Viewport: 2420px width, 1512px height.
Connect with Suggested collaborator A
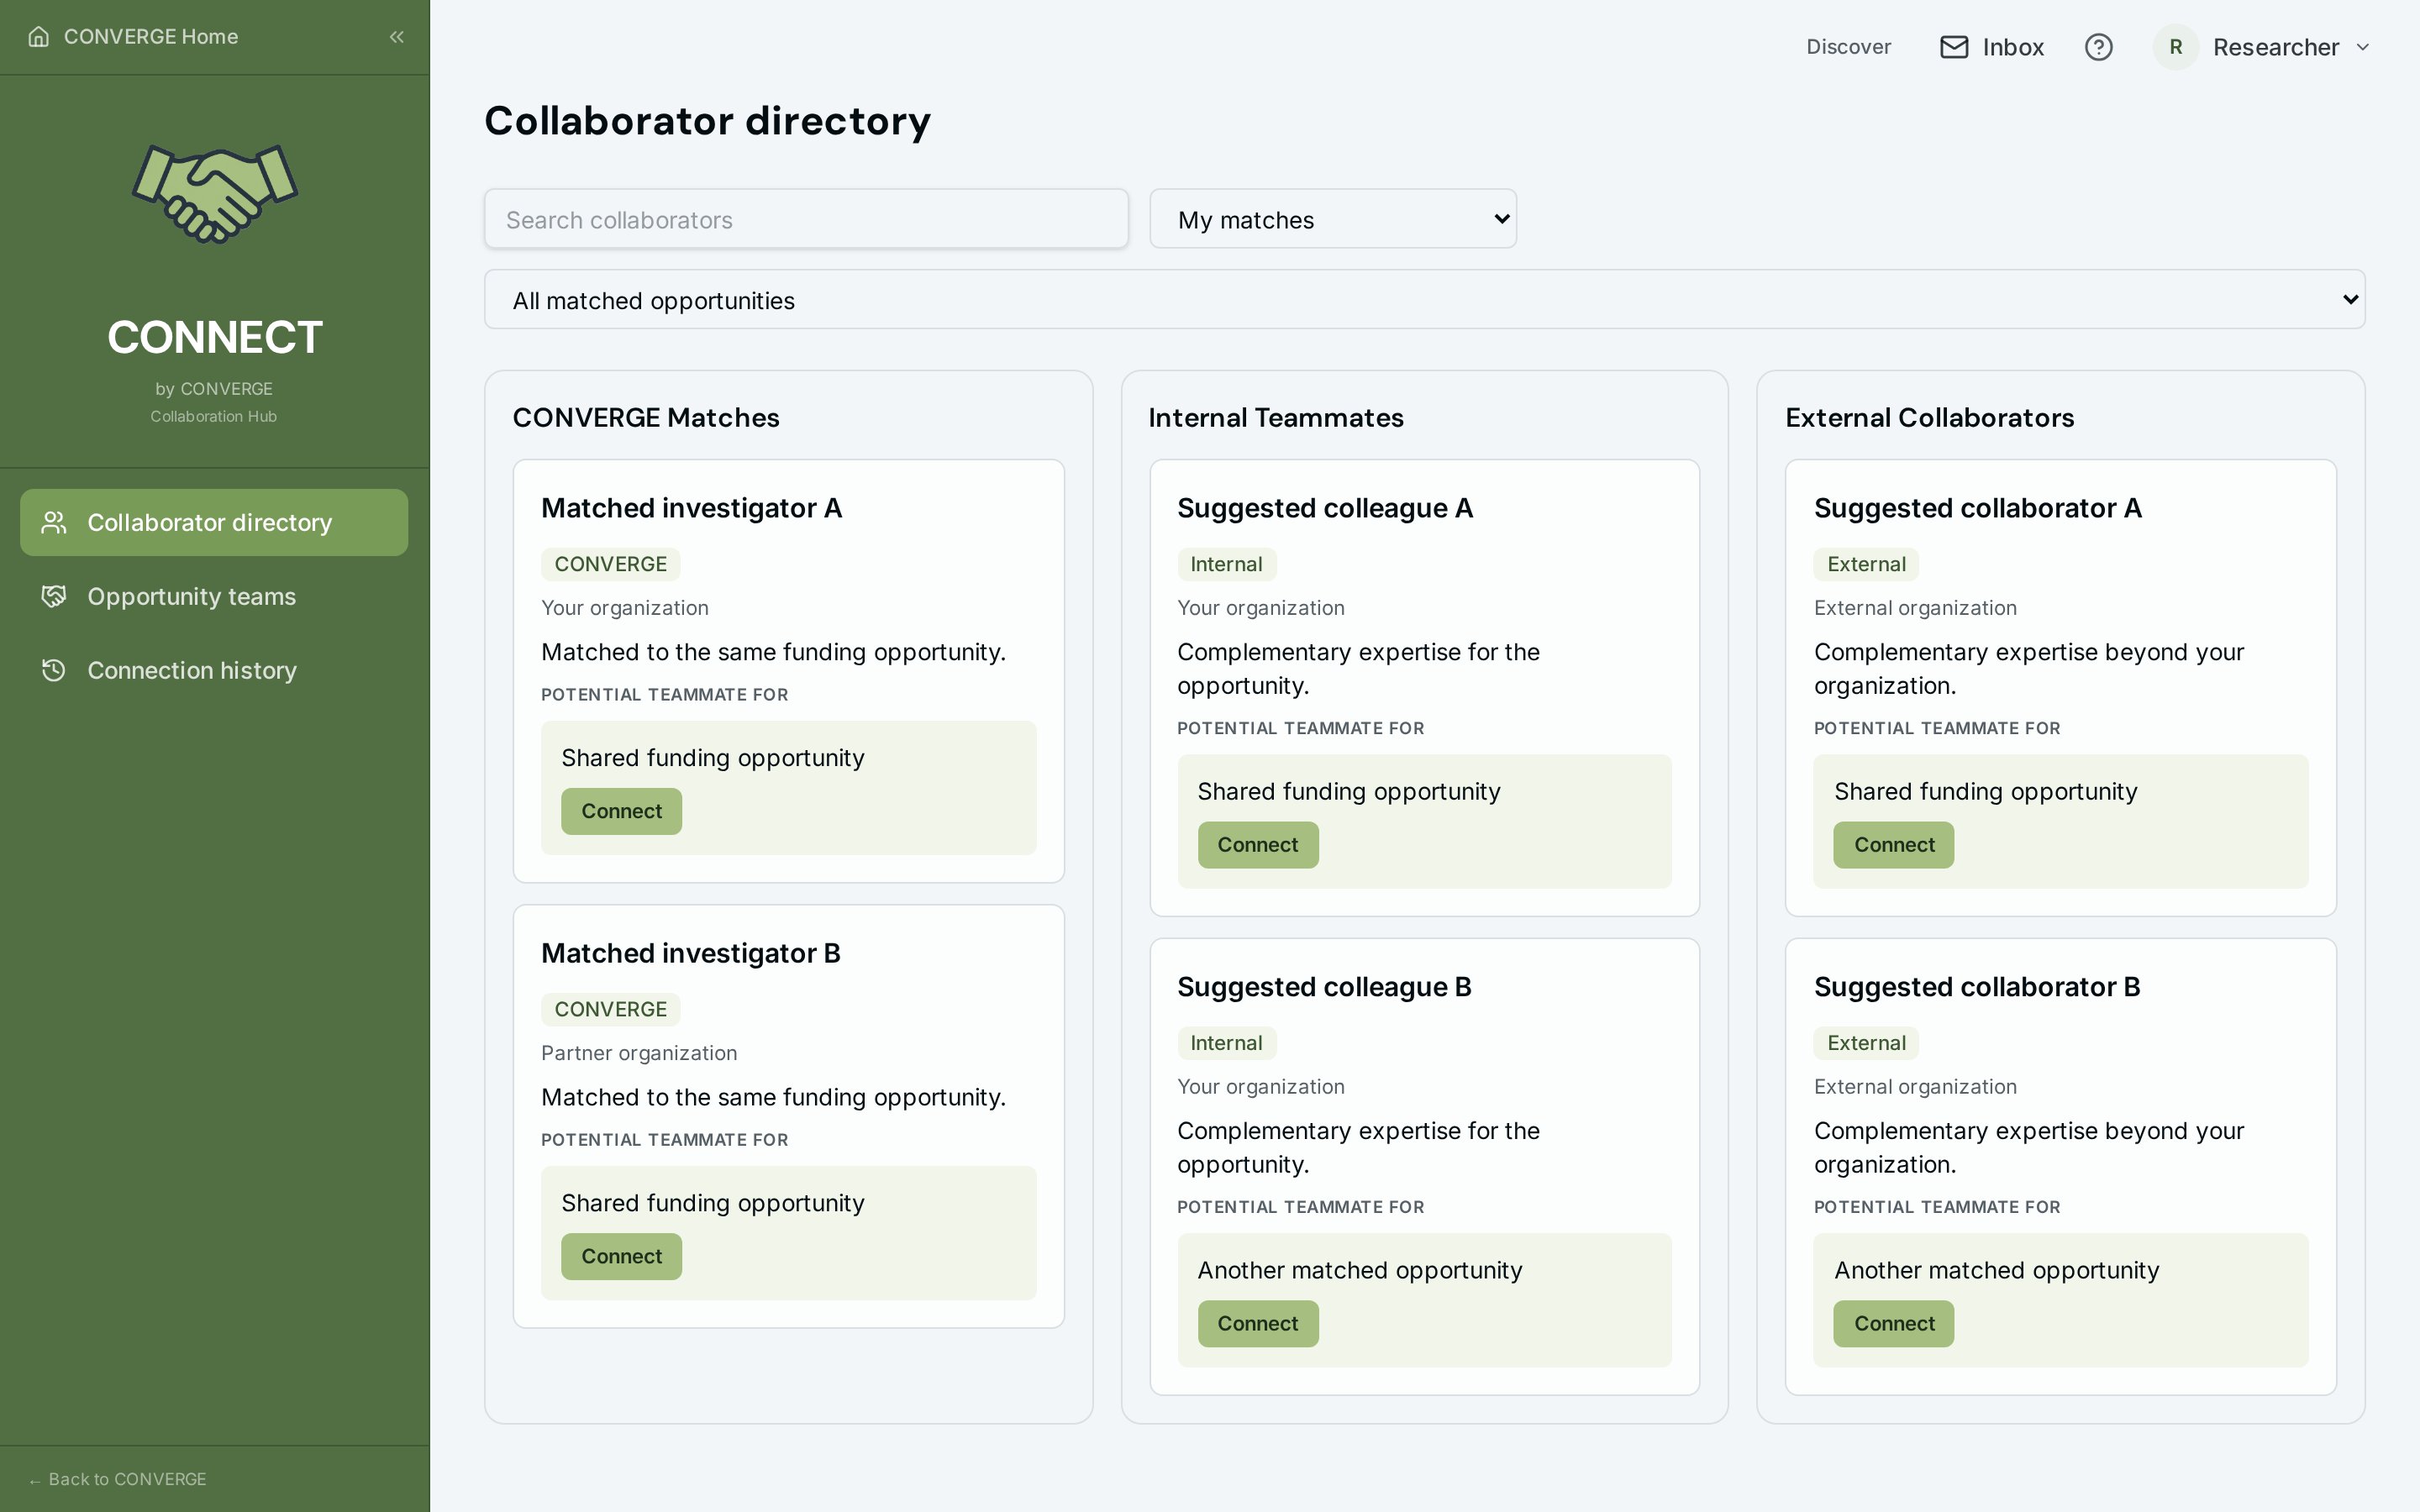tap(1893, 845)
